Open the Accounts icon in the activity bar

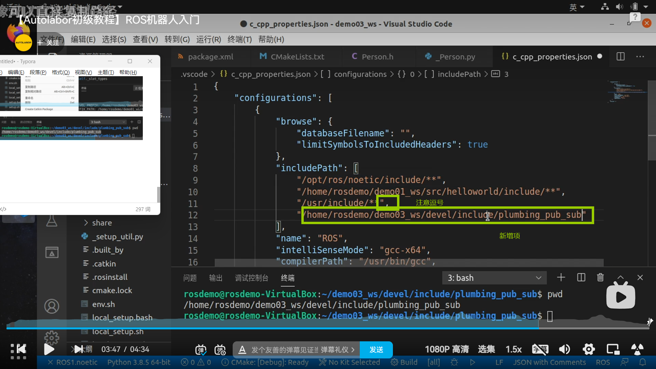click(x=52, y=306)
